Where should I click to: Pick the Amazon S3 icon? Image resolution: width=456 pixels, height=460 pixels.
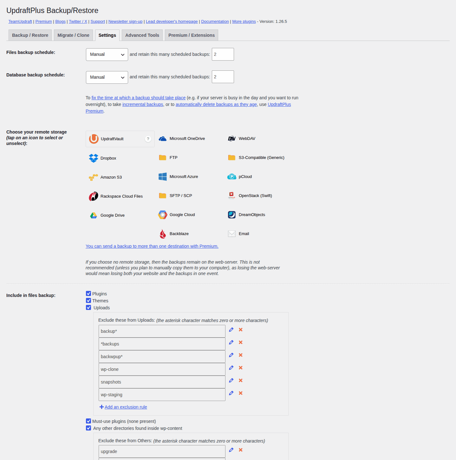pyautogui.click(x=94, y=177)
